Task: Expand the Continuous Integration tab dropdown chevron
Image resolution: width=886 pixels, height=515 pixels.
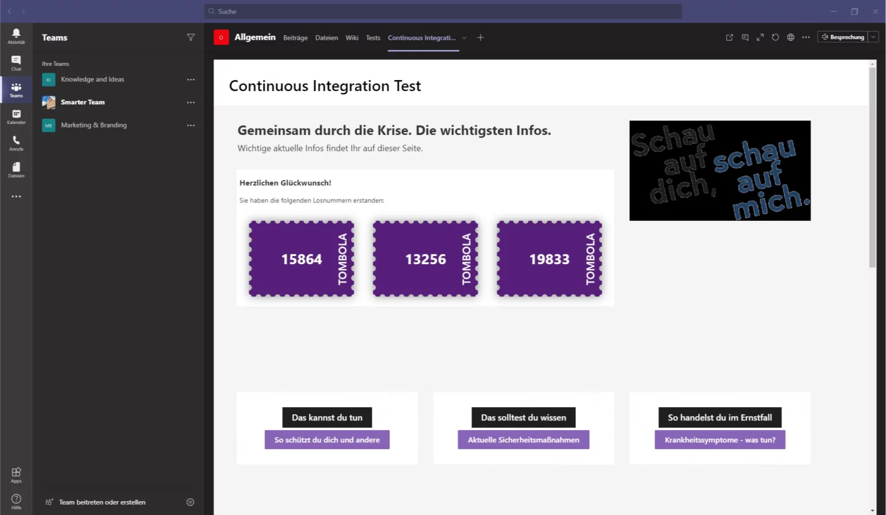Action: point(464,37)
